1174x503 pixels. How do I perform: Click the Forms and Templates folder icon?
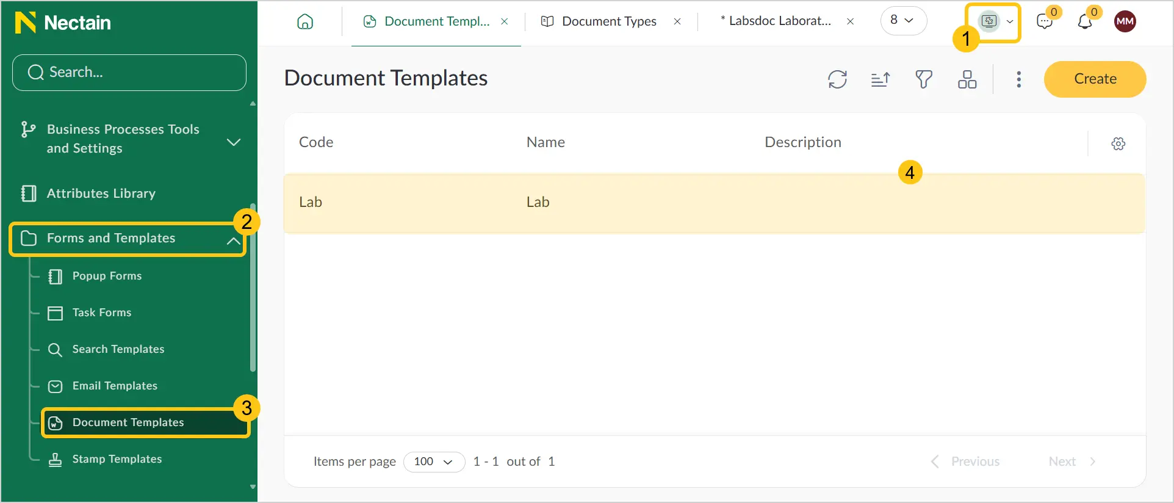point(28,238)
